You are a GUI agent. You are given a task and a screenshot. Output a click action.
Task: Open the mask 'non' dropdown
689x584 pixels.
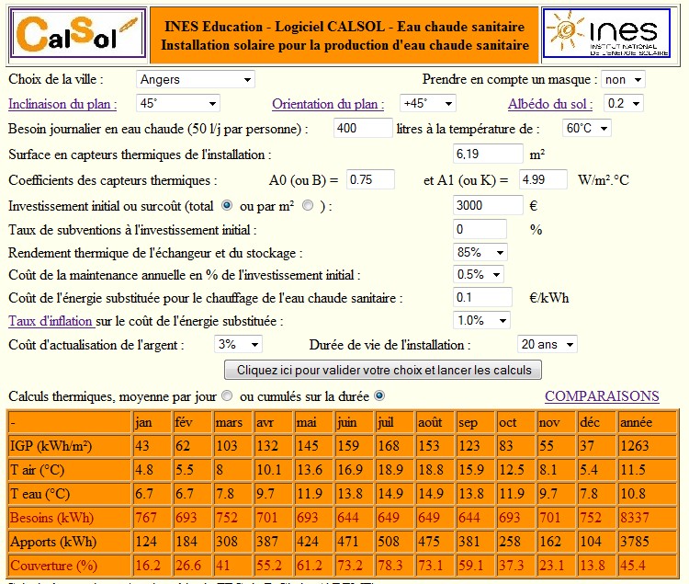click(623, 80)
